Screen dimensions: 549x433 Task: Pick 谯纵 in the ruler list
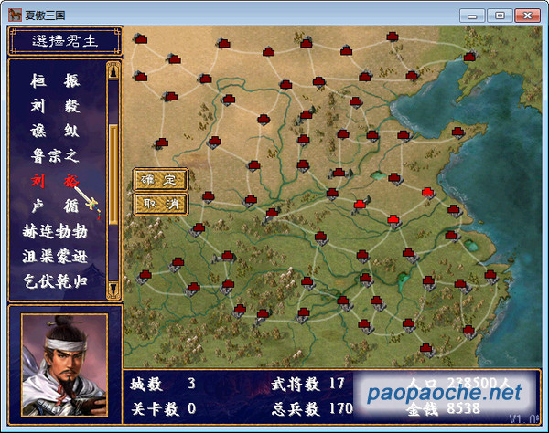coord(55,131)
